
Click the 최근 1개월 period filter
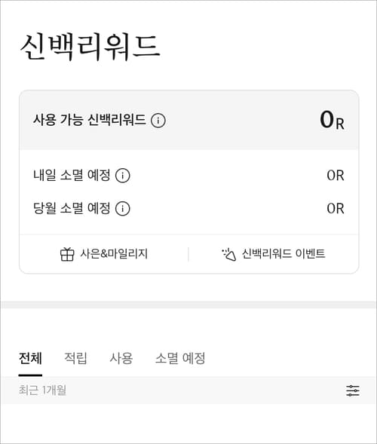point(42,390)
